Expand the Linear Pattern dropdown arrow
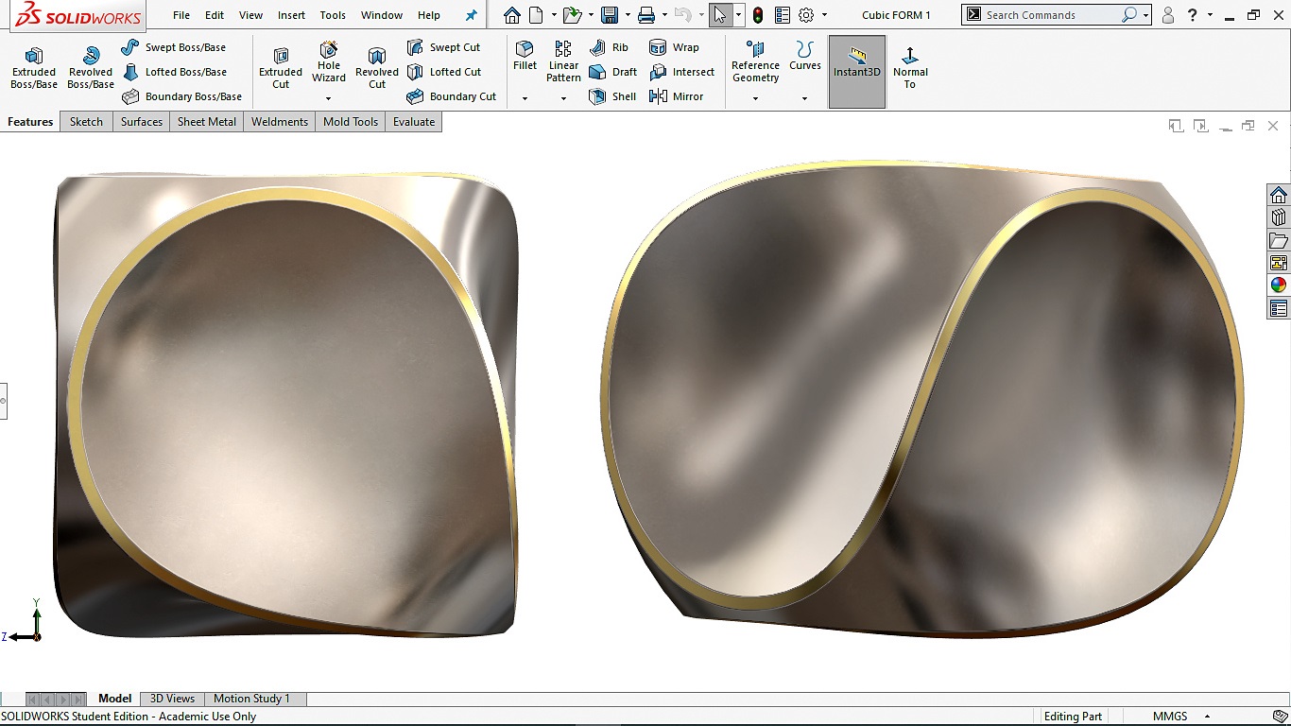1291x726 pixels. [563, 98]
